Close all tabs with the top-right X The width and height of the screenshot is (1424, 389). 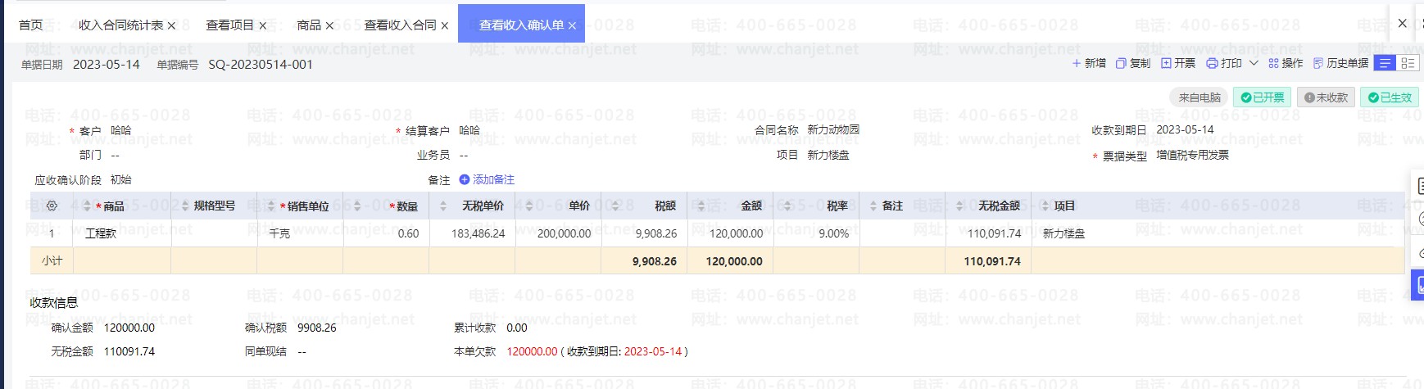(x=1402, y=23)
